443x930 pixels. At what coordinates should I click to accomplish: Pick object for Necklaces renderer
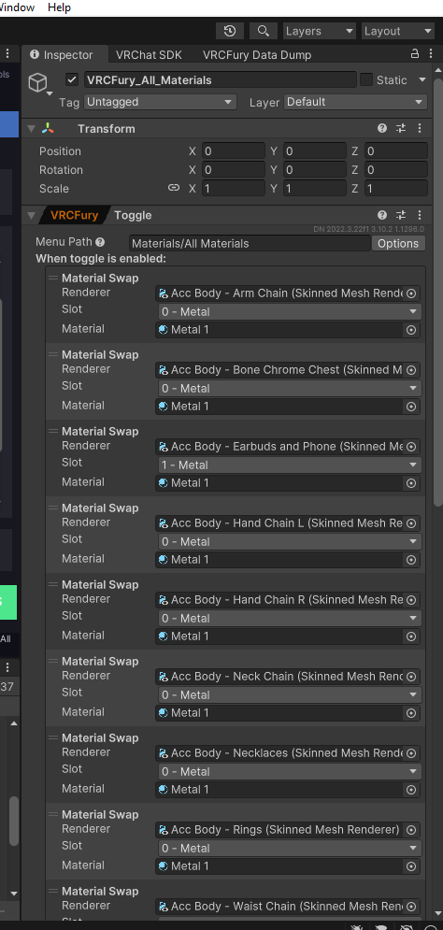coord(411,752)
